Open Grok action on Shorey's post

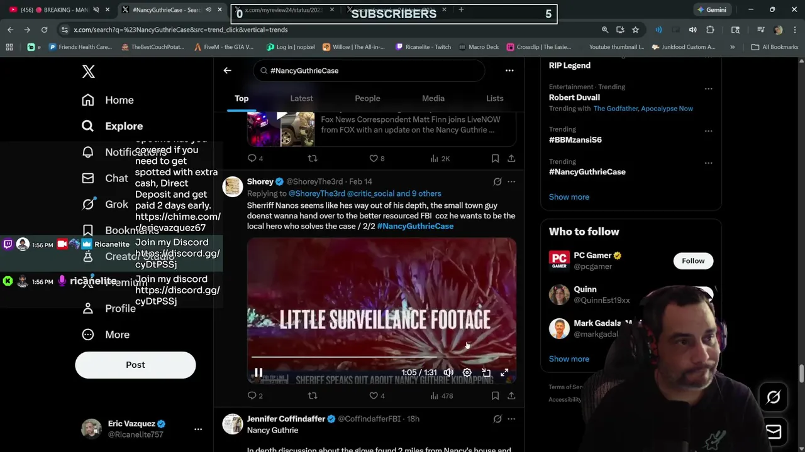coord(497,181)
